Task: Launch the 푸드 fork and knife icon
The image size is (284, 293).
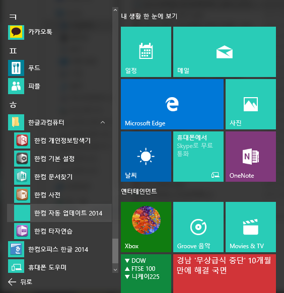Action: pos(16,68)
